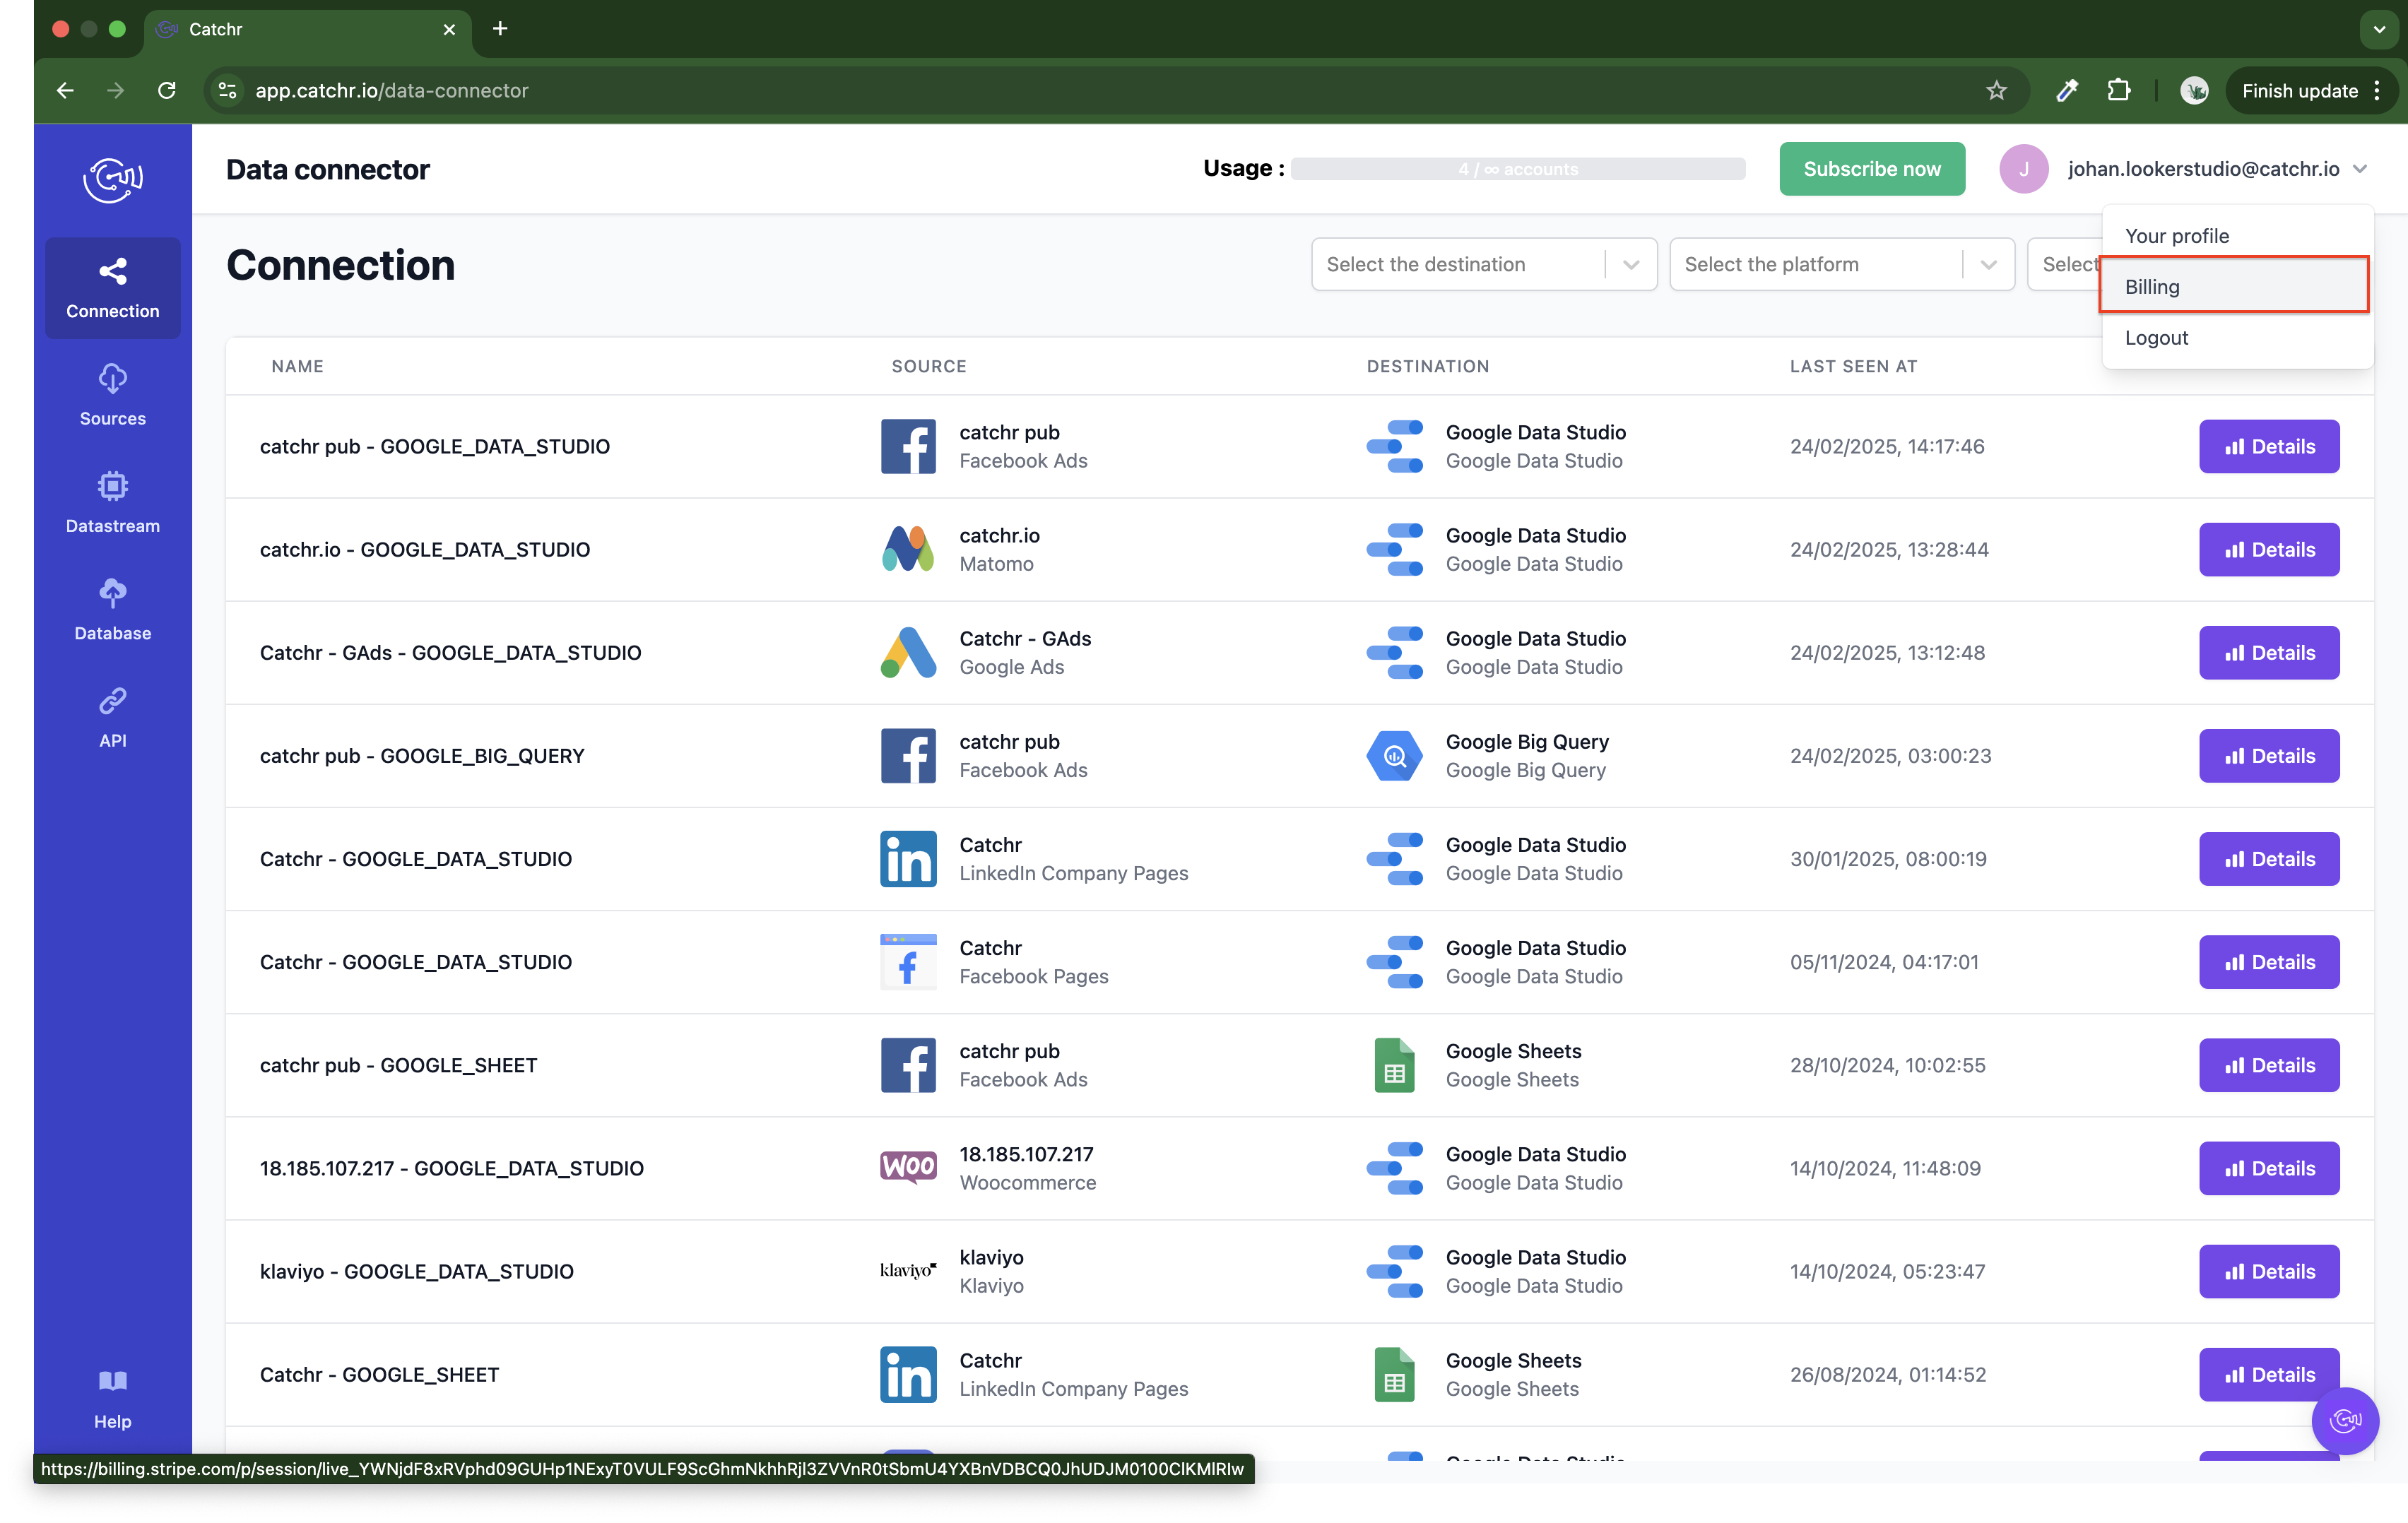
Task: Click the Google Big Query destination icon
Action: (1394, 755)
